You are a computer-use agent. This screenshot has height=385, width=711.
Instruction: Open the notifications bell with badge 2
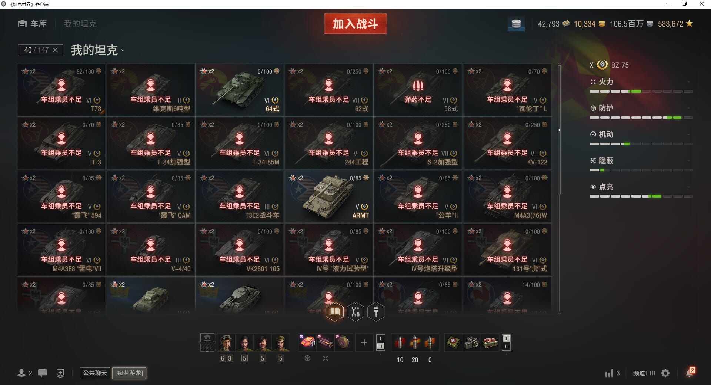point(690,372)
